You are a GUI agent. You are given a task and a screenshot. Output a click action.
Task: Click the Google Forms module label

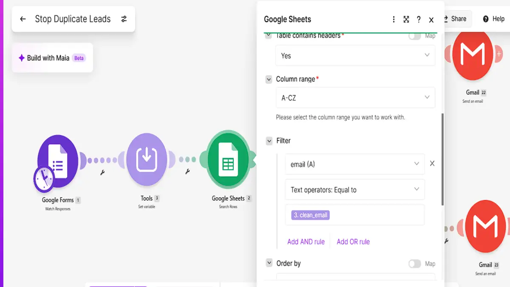58,200
